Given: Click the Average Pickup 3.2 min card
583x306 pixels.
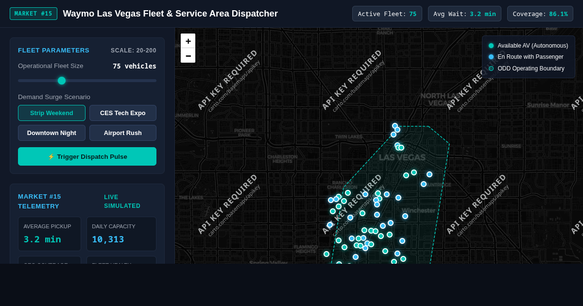Looking at the screenshot, I should click(x=50, y=234).
